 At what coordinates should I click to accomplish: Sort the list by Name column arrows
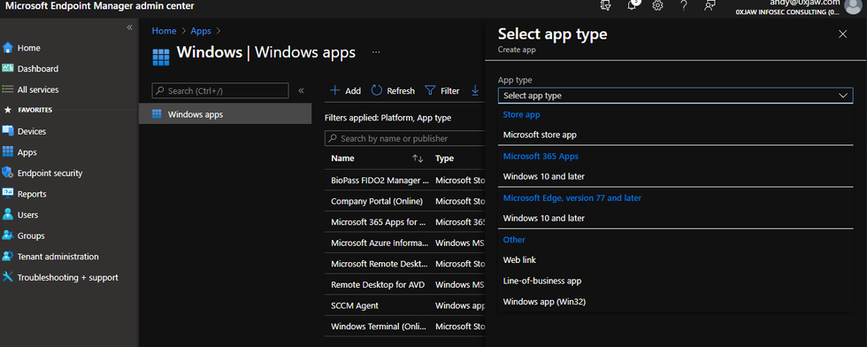(x=418, y=158)
